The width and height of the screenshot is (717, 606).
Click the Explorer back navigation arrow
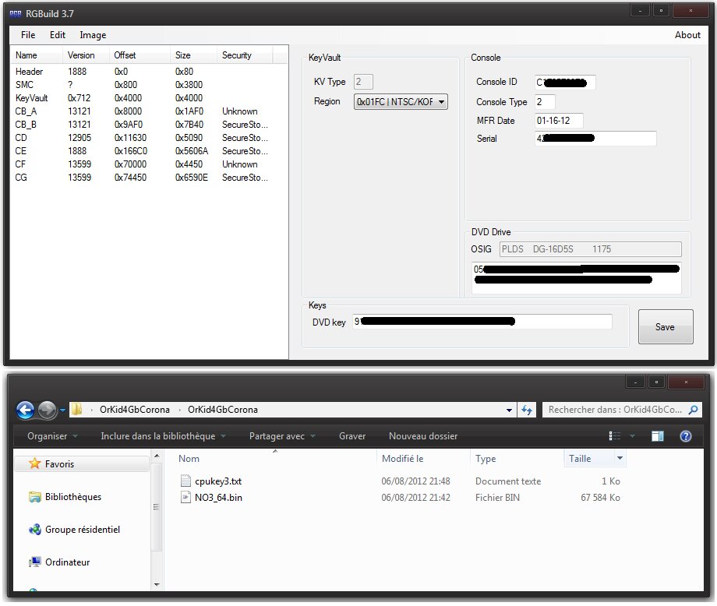[x=25, y=410]
